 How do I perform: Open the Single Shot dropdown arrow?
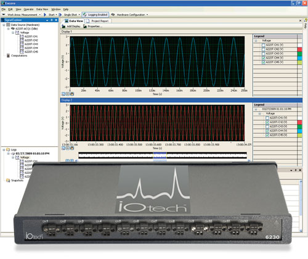coord(79,15)
